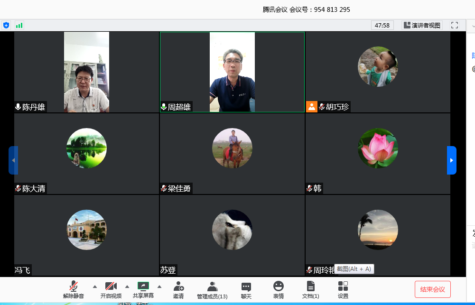The width and height of the screenshot is (475, 305).
Task: Switch to 演讲者视图 speaker view
Action: coord(422,25)
